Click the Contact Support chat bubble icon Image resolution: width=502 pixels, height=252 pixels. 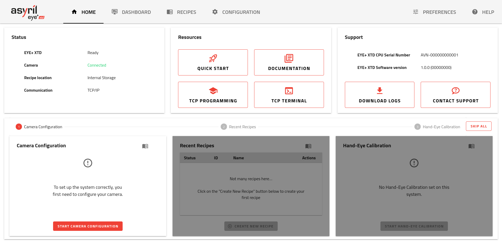click(x=455, y=91)
